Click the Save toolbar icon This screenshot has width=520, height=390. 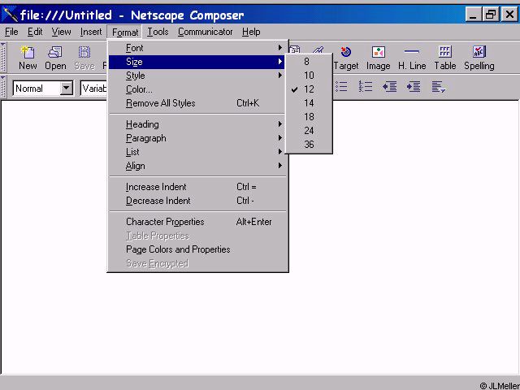(x=84, y=58)
